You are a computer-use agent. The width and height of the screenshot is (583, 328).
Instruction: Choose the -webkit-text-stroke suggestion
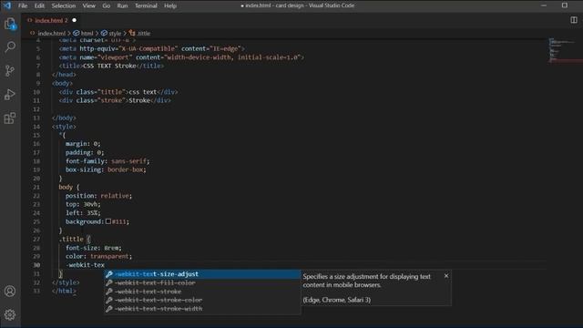click(x=202, y=292)
